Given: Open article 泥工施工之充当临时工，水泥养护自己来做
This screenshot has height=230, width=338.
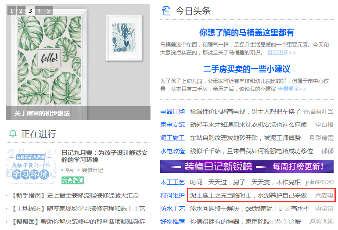Looking at the screenshot, I should pyautogui.click(x=248, y=195).
